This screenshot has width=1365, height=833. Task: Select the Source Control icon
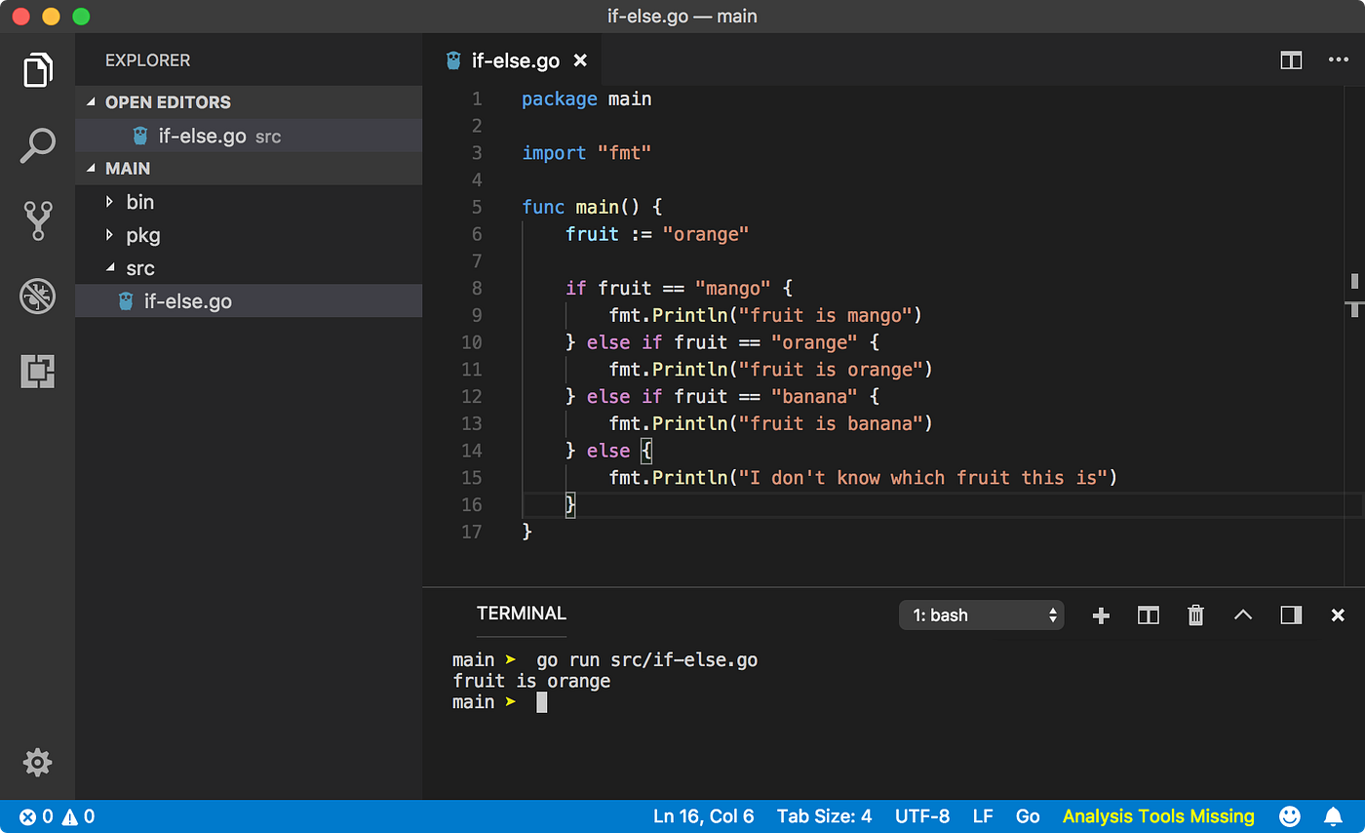point(37,220)
